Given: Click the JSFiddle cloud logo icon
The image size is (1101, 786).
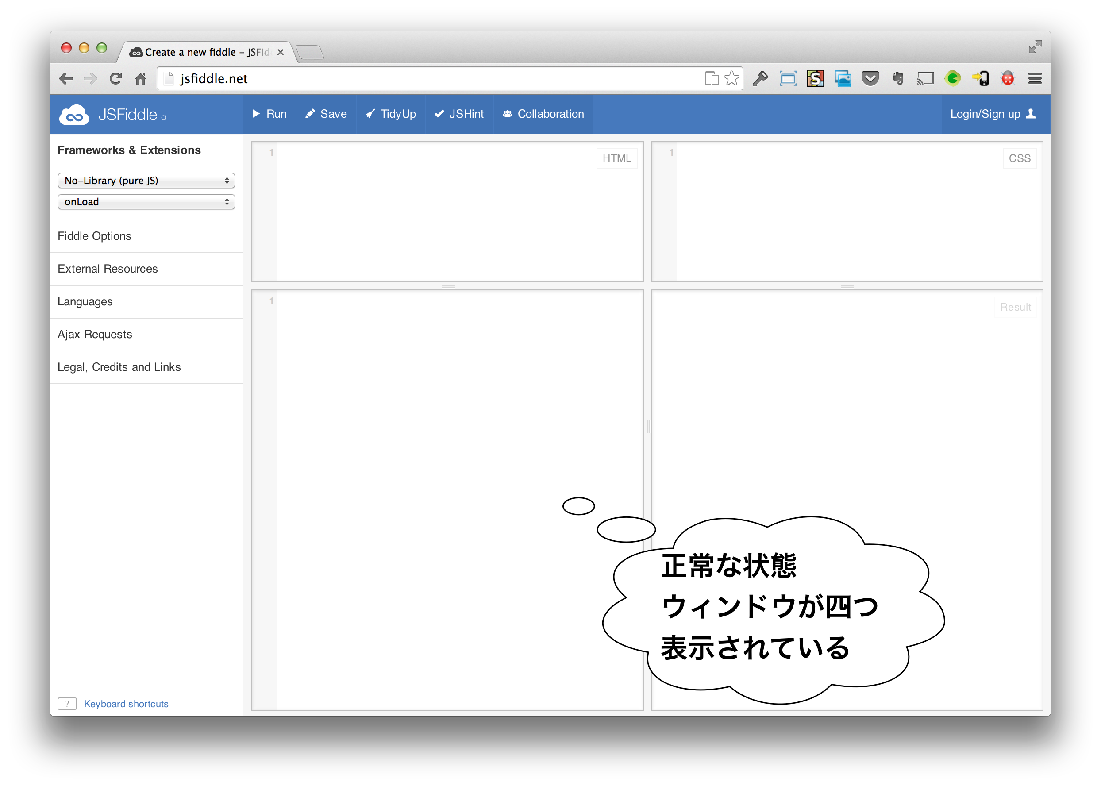Looking at the screenshot, I should (x=76, y=114).
